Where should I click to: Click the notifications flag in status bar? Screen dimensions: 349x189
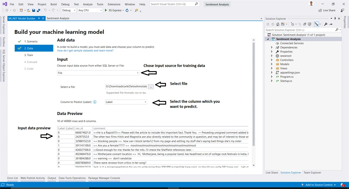[342, 185]
